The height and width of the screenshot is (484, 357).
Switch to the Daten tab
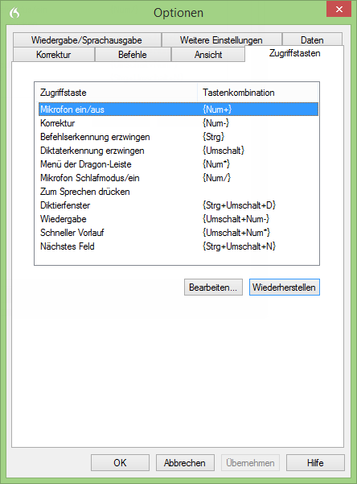click(312, 40)
